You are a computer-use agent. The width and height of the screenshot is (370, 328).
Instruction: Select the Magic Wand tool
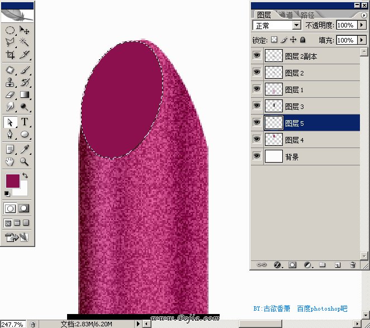[24, 42]
